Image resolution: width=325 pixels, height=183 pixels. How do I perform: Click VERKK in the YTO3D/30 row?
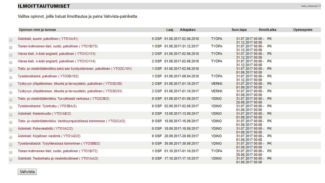click(x=217, y=84)
